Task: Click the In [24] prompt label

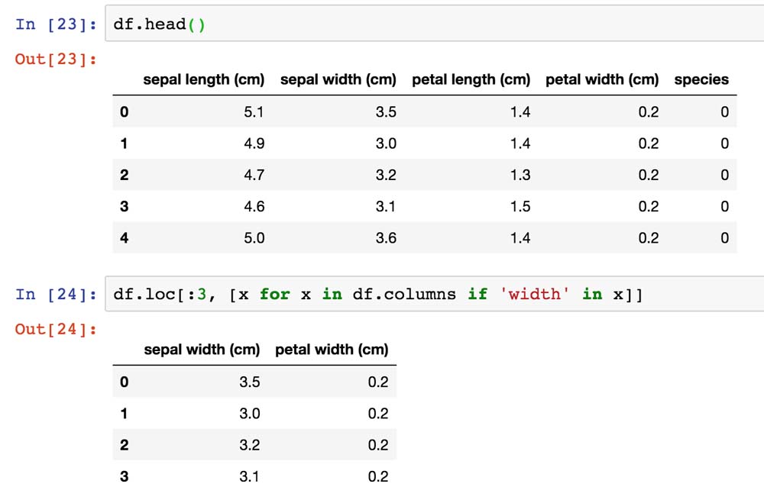Action: tap(55, 295)
